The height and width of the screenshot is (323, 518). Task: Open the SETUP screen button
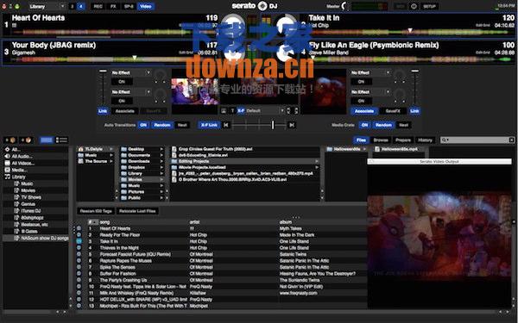coord(429,6)
